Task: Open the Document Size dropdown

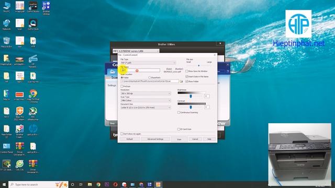Action: pyautogui.click(x=146, y=108)
